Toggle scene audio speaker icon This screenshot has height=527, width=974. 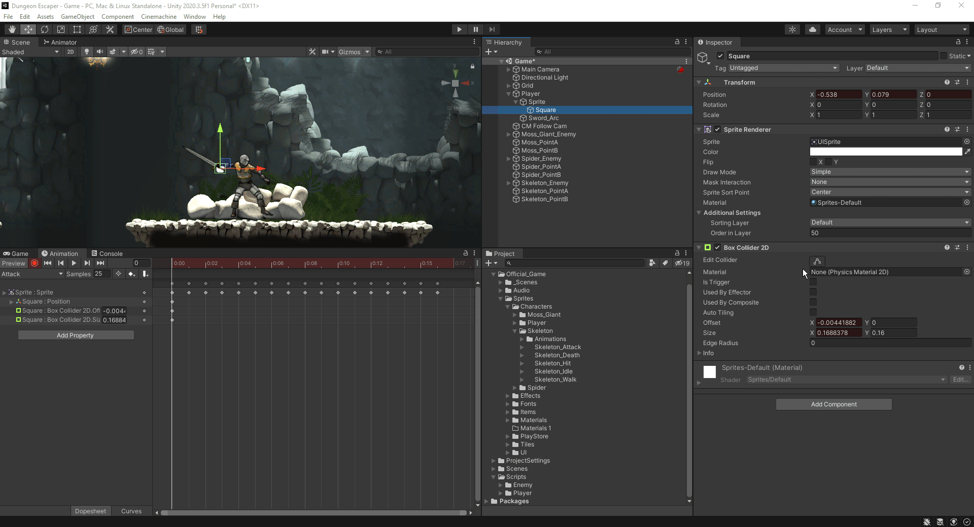(100, 52)
